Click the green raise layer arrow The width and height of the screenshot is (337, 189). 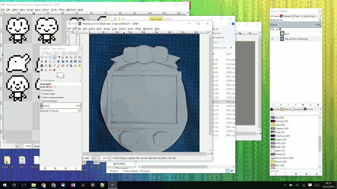pyautogui.click(x=288, y=105)
